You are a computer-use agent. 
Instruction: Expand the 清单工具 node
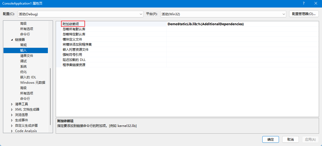12,104
